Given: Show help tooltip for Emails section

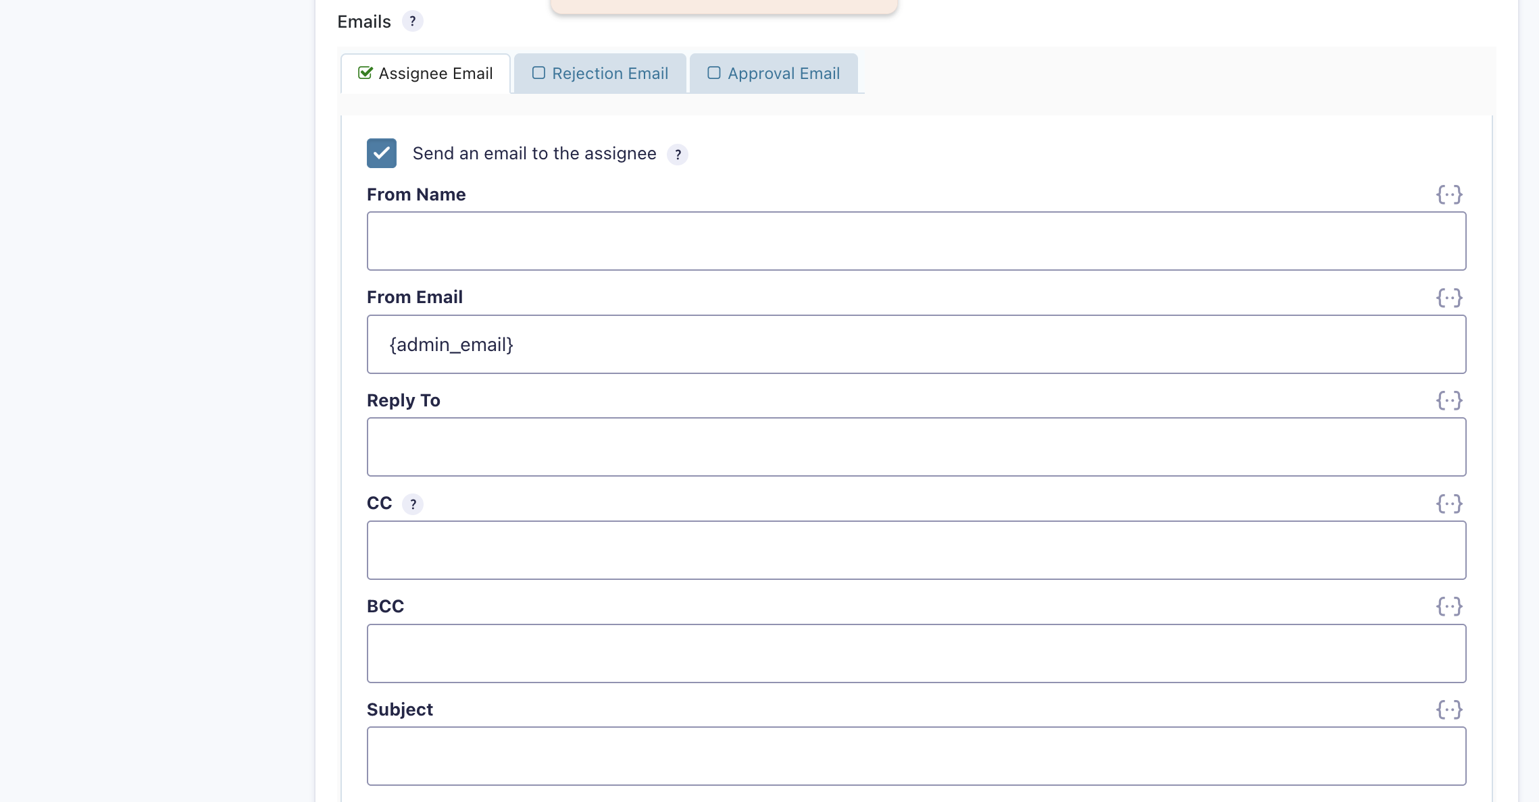Looking at the screenshot, I should (x=412, y=22).
